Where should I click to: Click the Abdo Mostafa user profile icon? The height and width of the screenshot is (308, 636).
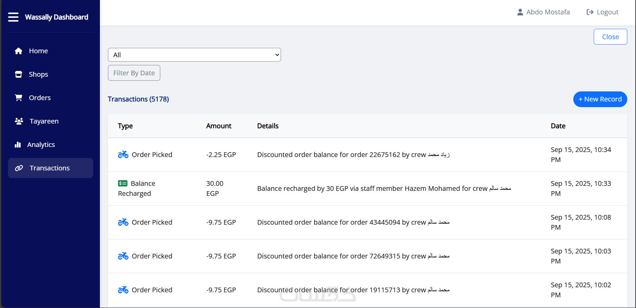[x=520, y=12]
